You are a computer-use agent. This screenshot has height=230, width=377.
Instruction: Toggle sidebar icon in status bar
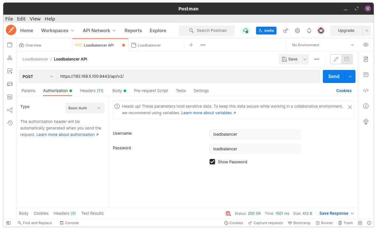tap(8, 223)
